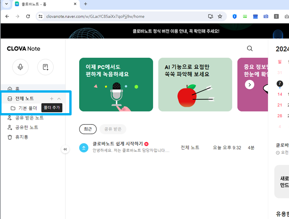
Task: Select the 클로바노트 - 홈 browser tab
Action: tap(46, 4)
